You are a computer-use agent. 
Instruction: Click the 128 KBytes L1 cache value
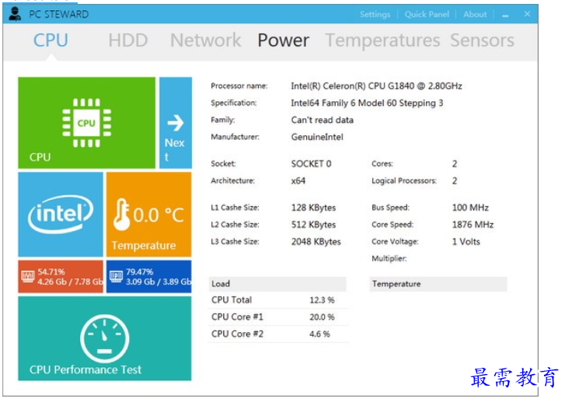[x=313, y=208]
